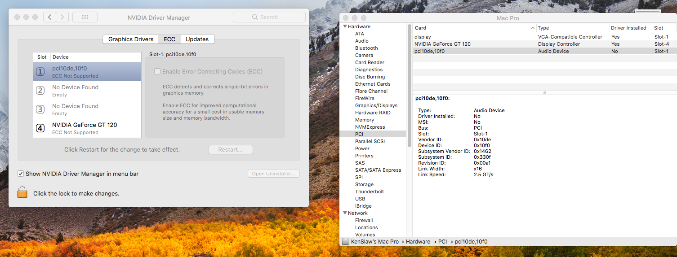
Task: Click slot 2 icon for No Device Found
Action: point(40,91)
